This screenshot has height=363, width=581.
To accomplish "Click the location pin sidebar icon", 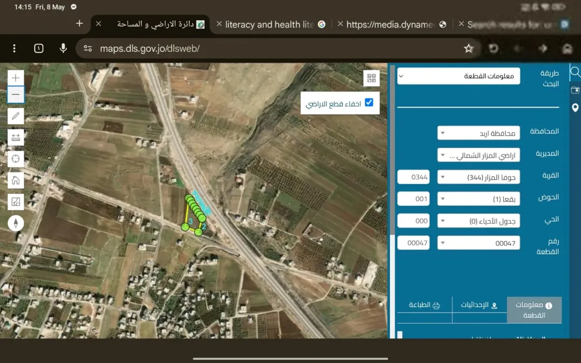I will [575, 108].
